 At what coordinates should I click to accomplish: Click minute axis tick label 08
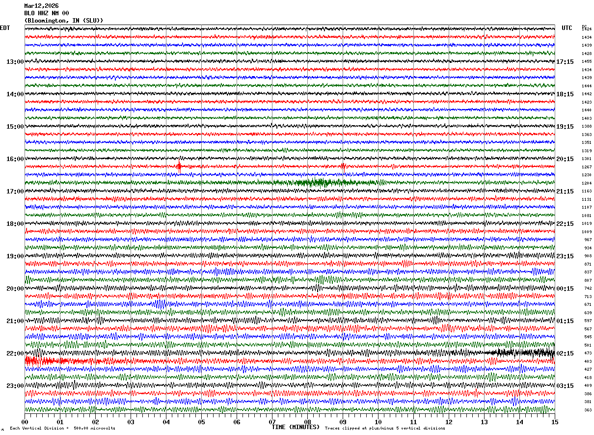coord(307,422)
